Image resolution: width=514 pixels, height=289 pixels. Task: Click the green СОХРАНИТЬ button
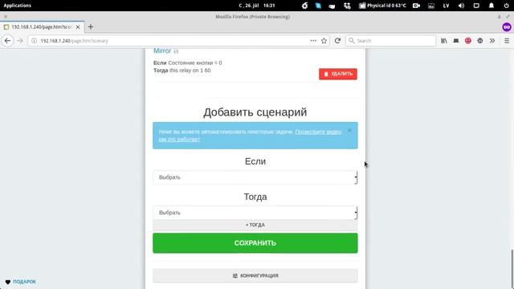255,242
